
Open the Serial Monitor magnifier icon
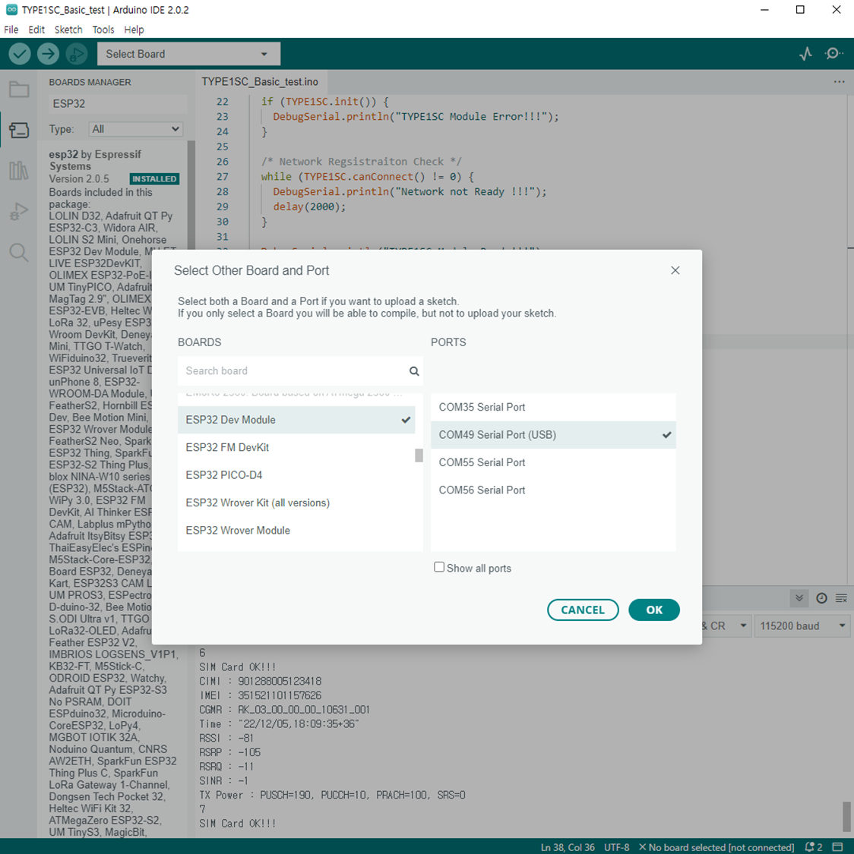coord(833,53)
